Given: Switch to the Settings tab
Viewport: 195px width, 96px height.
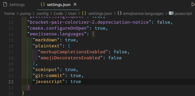Looking at the screenshot, I should click(17, 5).
